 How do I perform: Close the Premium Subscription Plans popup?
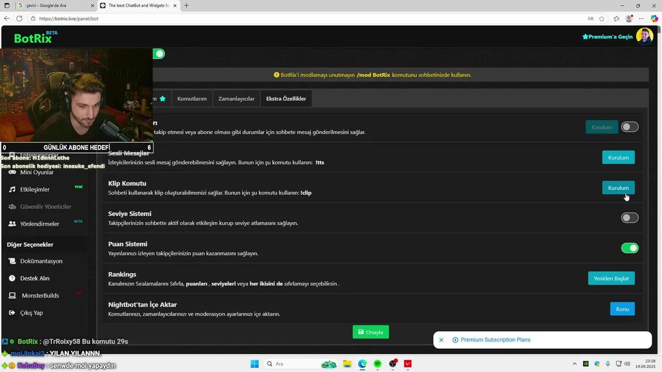(x=441, y=340)
